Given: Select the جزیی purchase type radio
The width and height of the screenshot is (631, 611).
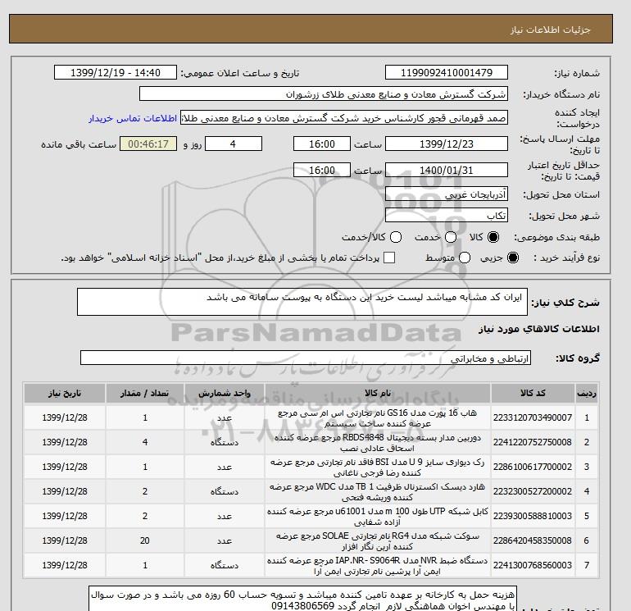Looking at the screenshot, I should click(513, 258).
